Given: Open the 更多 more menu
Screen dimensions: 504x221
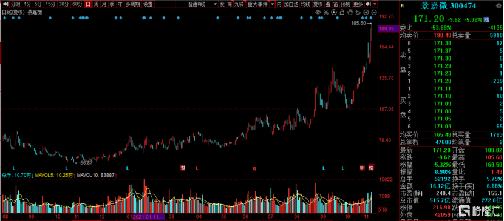Looking at the screenshot, I should pyautogui.click(x=358, y=4).
